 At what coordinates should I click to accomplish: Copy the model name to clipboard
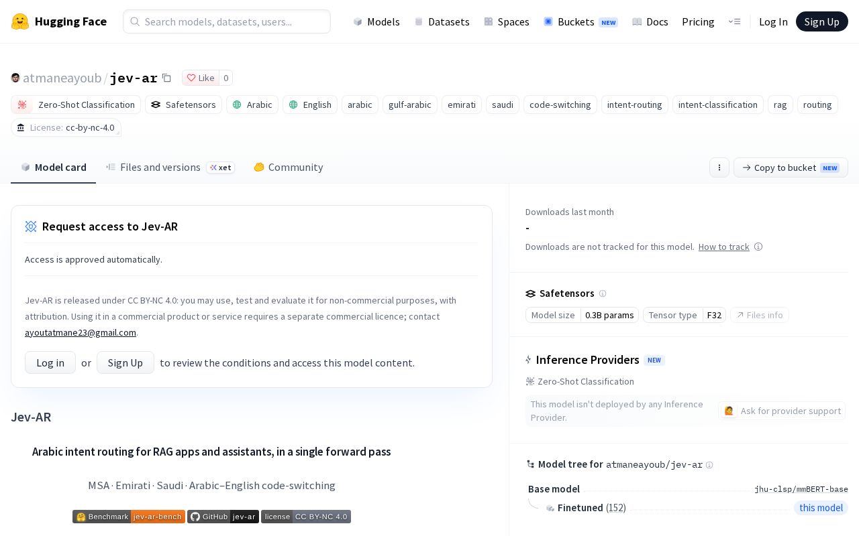[166, 78]
